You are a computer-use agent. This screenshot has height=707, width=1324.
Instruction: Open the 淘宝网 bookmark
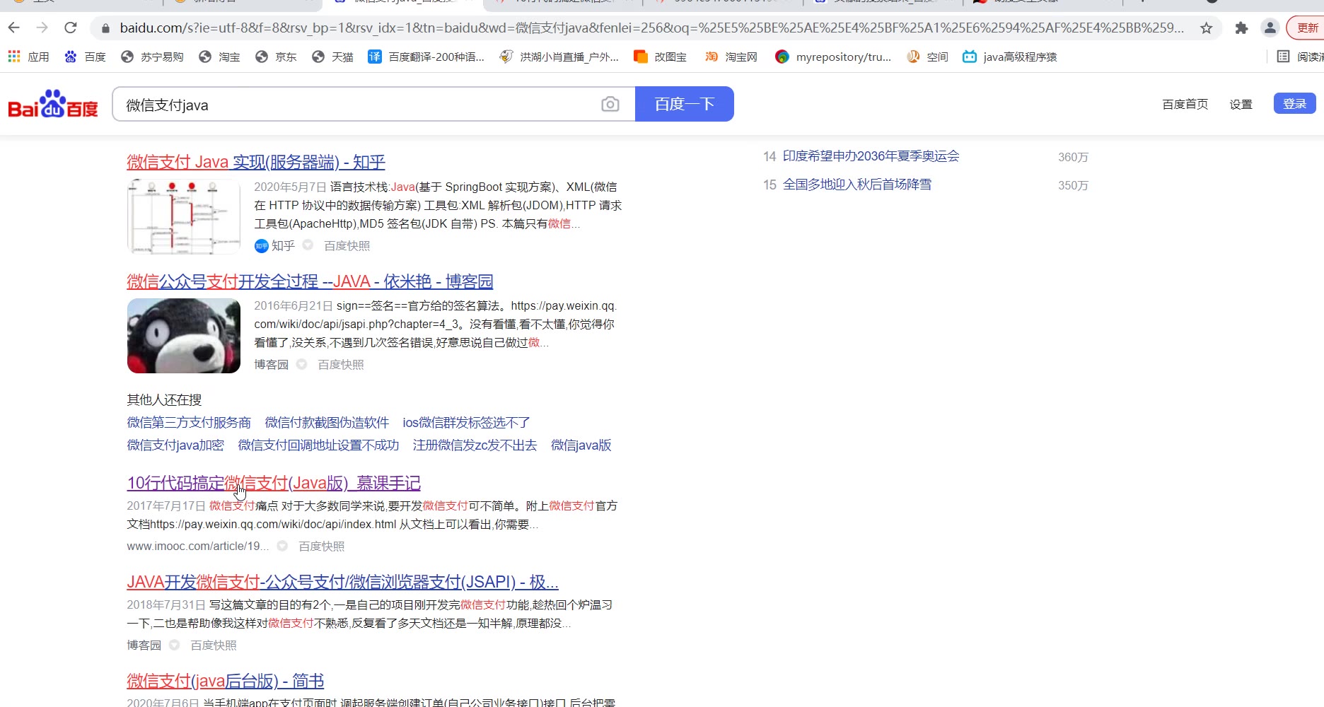[x=731, y=57]
